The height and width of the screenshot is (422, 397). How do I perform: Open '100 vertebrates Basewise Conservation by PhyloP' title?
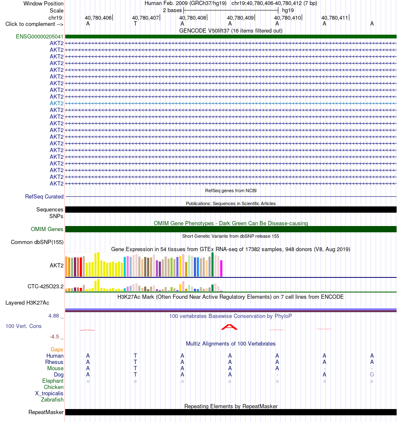(x=231, y=316)
